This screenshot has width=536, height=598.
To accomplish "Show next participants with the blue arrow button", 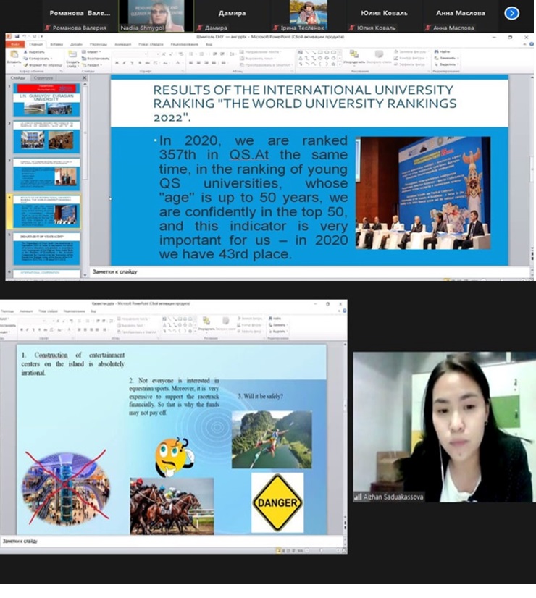I will pyautogui.click(x=511, y=13).
